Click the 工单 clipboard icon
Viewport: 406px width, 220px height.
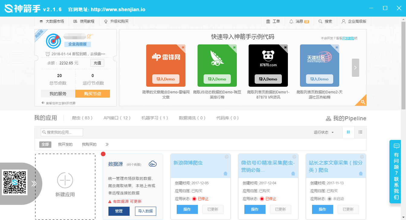268,21
